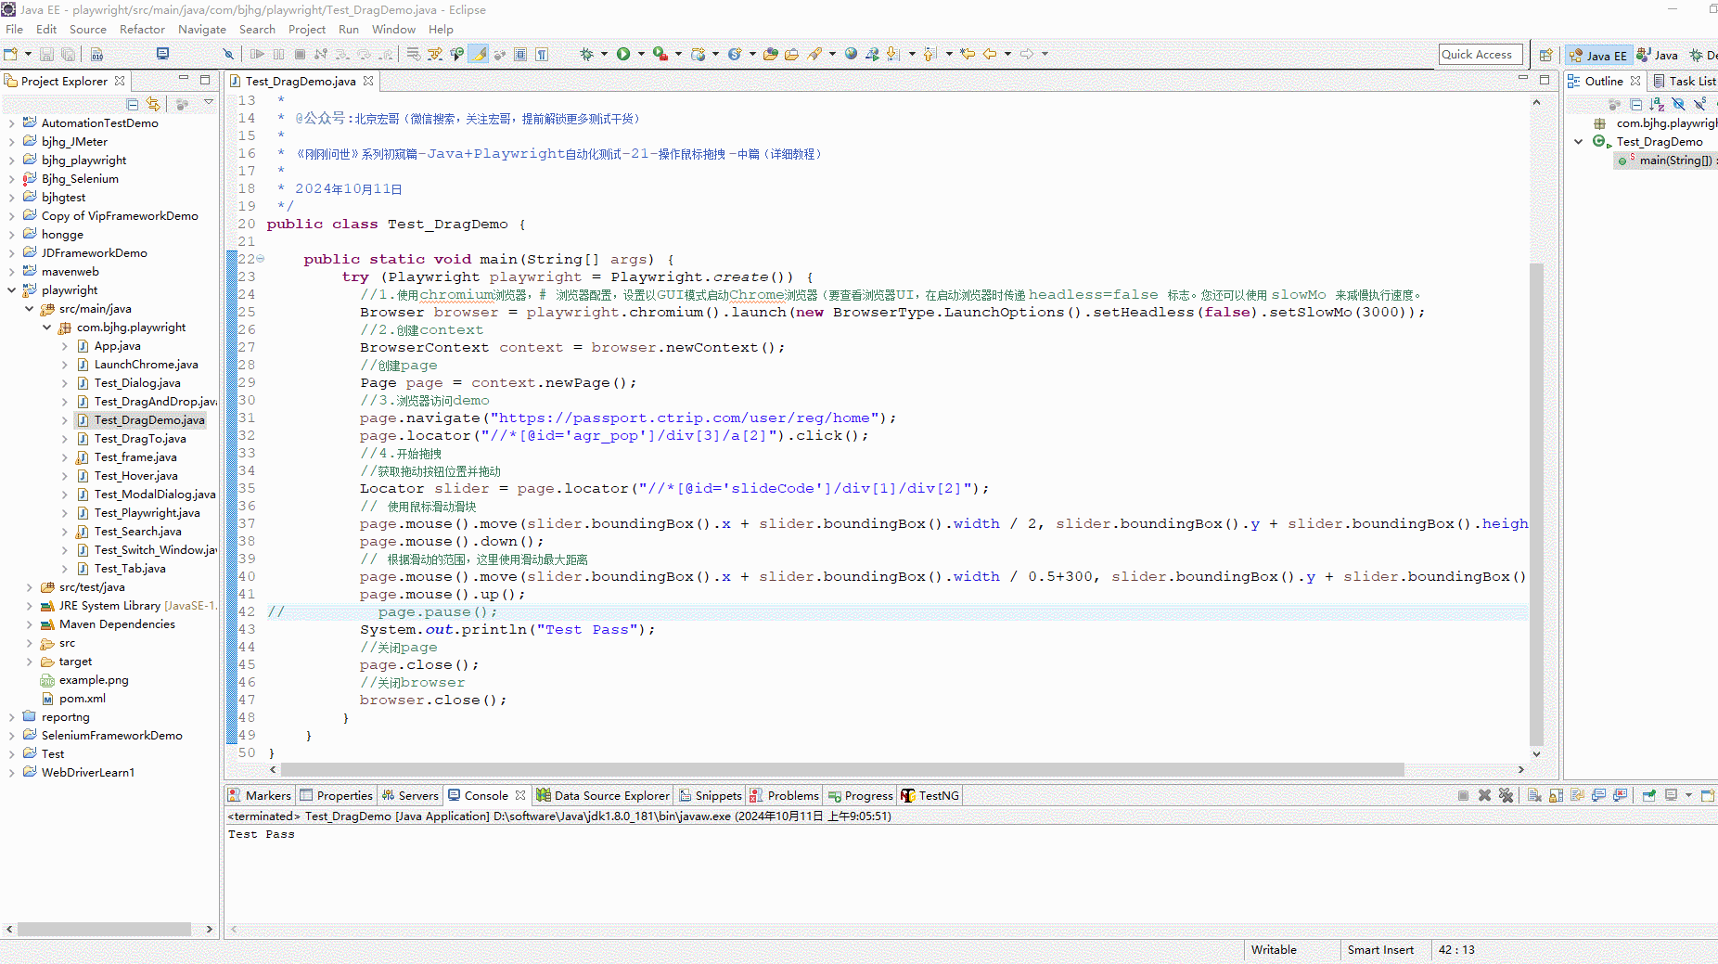
Task: Click the Back navigation arrow icon
Action: click(x=990, y=54)
